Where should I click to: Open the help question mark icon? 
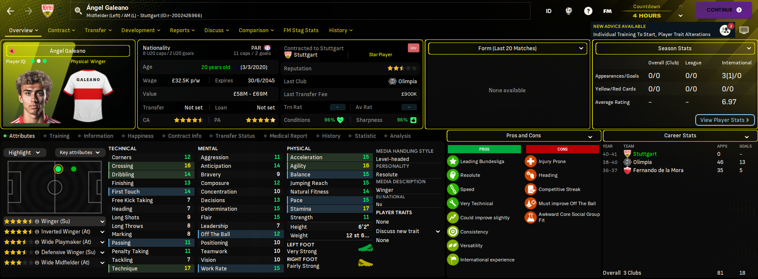click(588, 11)
